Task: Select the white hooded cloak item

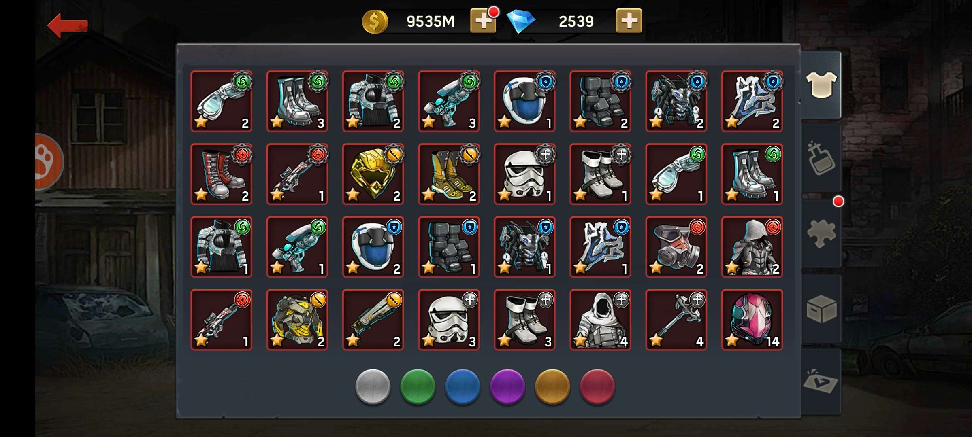Action: (600, 320)
